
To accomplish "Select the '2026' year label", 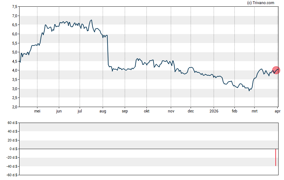I will click(x=213, y=111).
